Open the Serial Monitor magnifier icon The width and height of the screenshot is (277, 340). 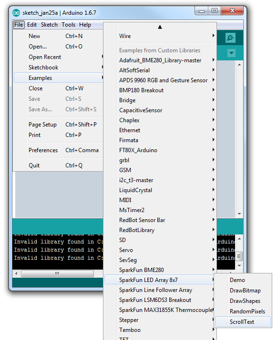click(x=230, y=38)
